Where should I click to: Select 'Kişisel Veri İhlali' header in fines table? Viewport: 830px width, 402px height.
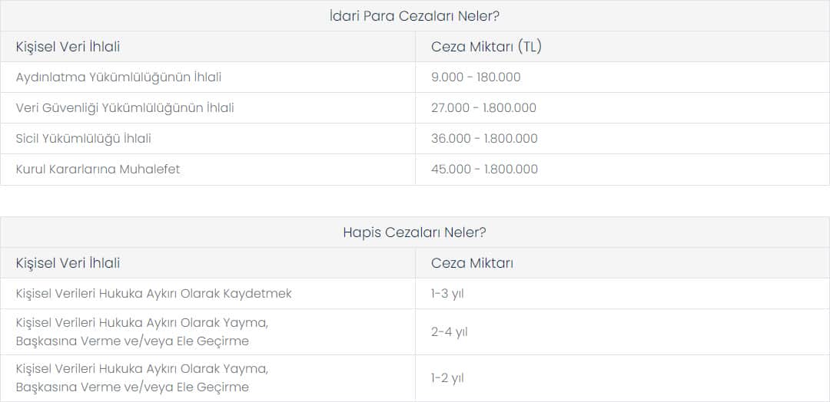tap(68, 47)
